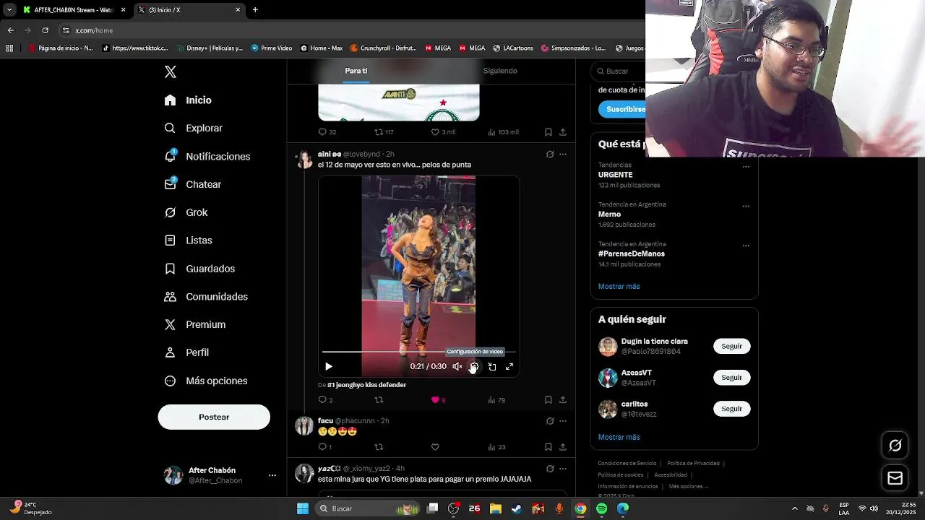Click the Postear button
Screen dimensions: 925x520
pos(214,417)
